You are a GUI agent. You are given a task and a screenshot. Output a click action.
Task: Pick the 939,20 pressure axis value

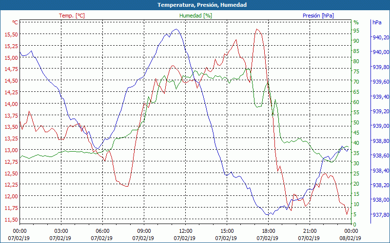point(380,111)
